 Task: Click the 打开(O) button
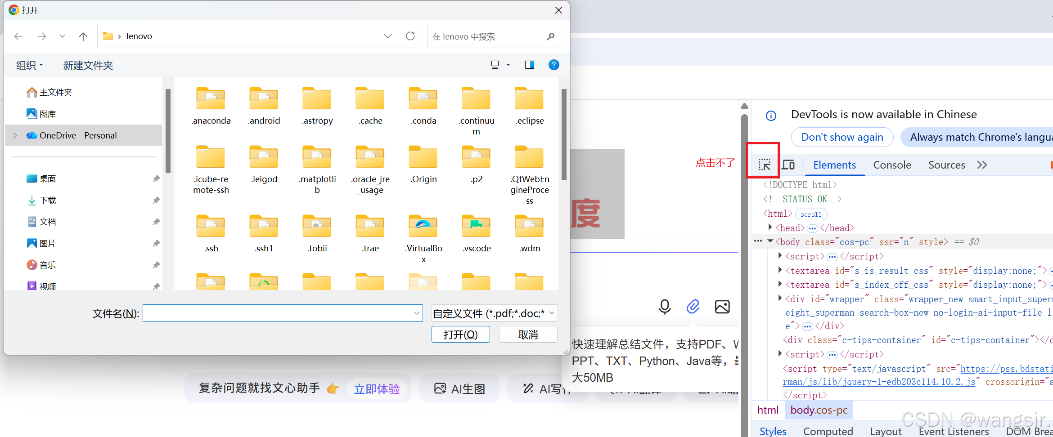point(460,334)
